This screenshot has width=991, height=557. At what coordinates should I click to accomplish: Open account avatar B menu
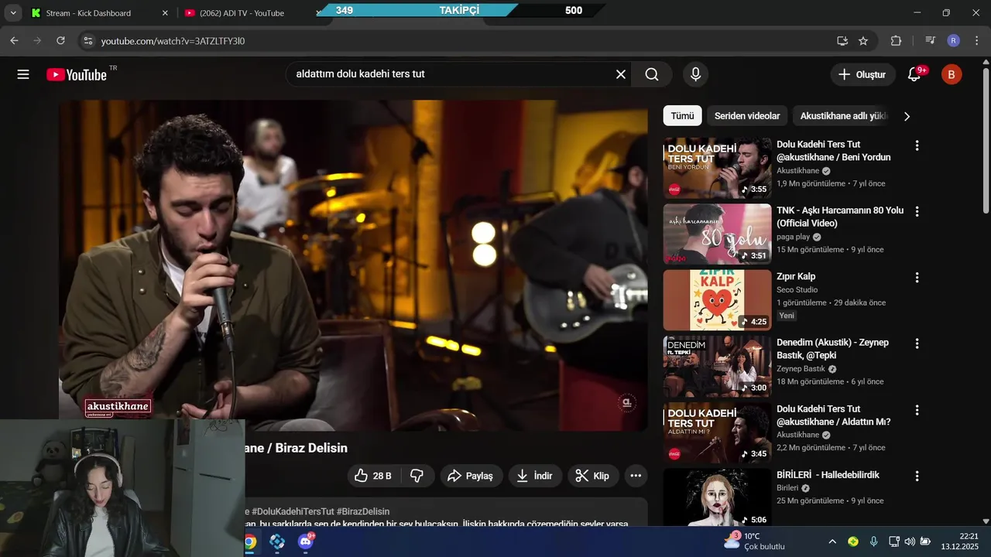point(952,74)
